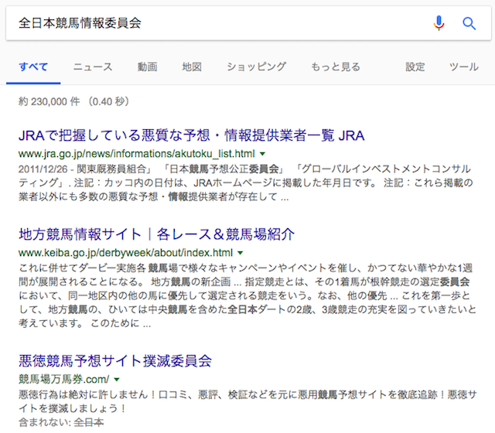Expand the もっと見る menu

pos(336,67)
